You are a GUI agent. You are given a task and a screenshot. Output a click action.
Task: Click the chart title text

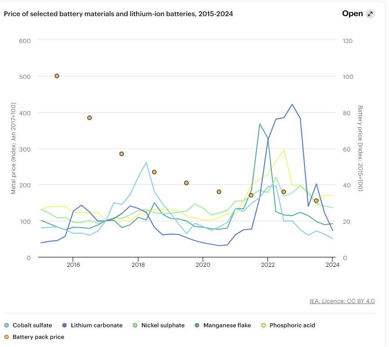pyautogui.click(x=118, y=14)
